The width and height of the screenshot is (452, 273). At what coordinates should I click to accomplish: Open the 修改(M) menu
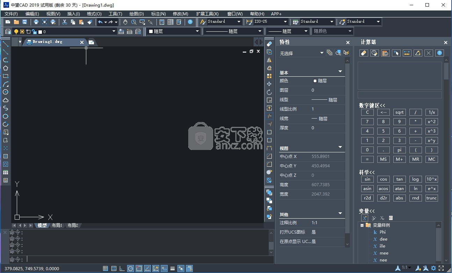[x=181, y=14]
